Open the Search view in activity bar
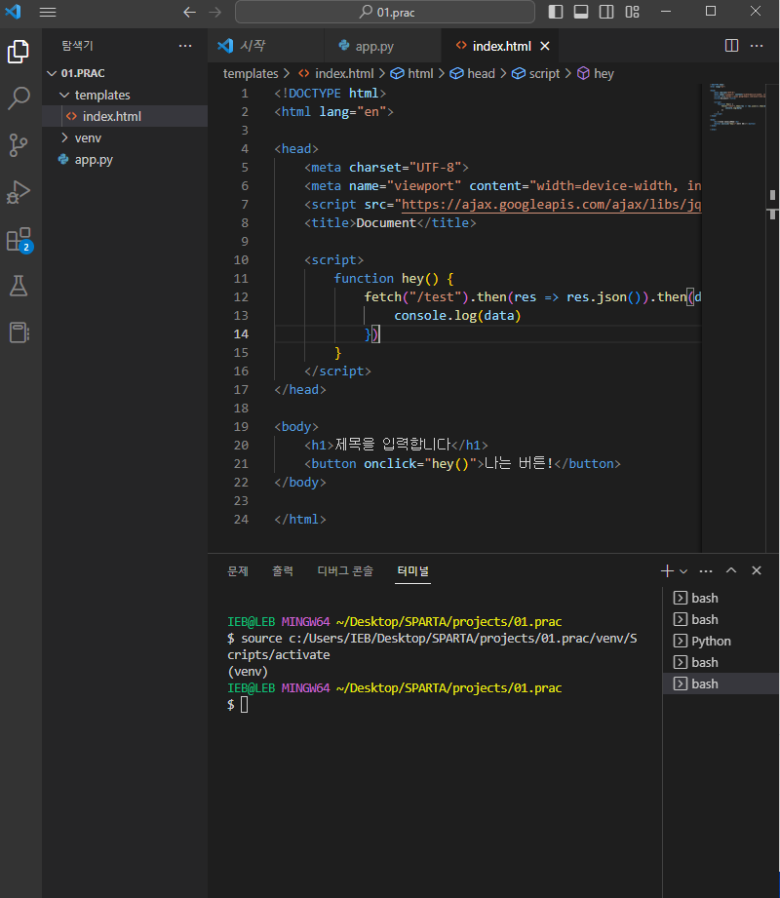780x898 pixels. pos(19,98)
